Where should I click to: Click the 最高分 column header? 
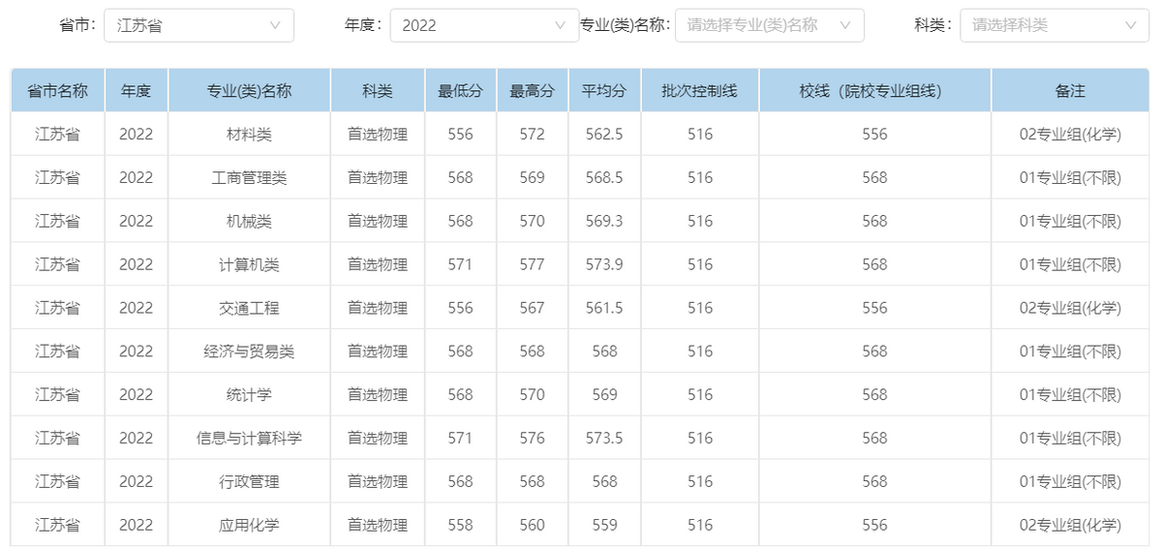(533, 91)
